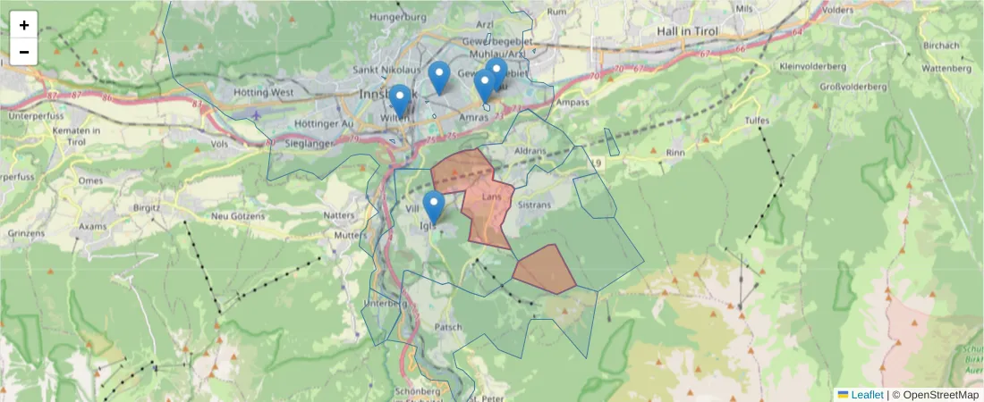Zoom out of the map
Image resolution: width=984 pixels, height=402 pixels.
(24, 52)
